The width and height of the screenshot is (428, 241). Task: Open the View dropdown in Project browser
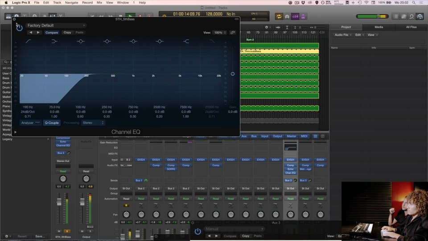[x=372, y=35]
